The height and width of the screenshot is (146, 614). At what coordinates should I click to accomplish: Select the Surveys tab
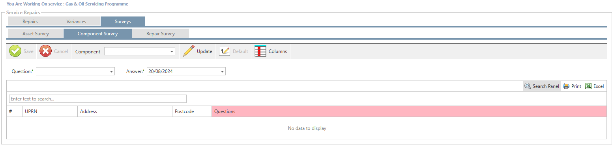tap(123, 22)
